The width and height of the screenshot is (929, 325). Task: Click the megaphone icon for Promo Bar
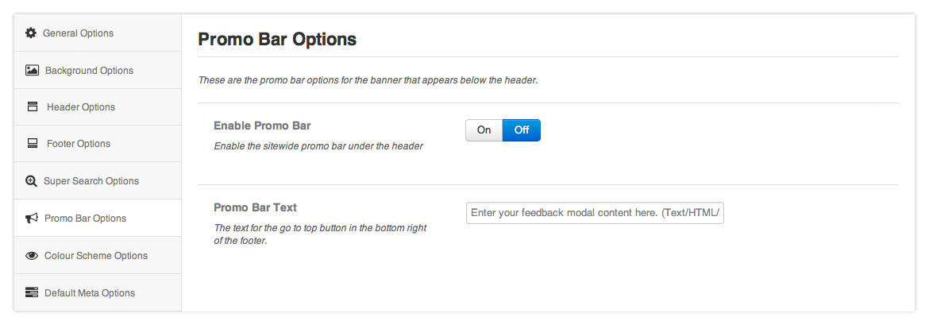pos(32,219)
